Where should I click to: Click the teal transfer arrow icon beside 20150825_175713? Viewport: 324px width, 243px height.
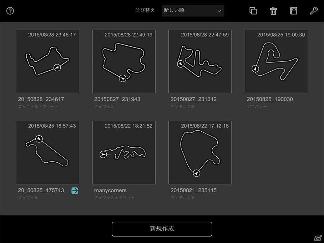tap(75, 190)
